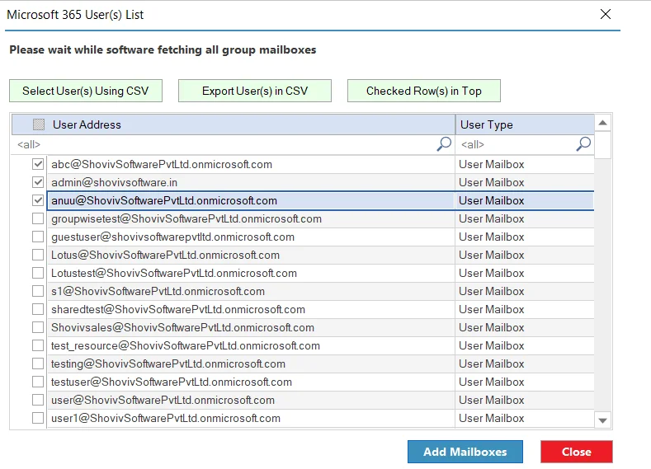The image size is (651, 469).
Task: Check the s1@ShovivSoftwarePvtLtd checkbox
Action: tap(38, 291)
